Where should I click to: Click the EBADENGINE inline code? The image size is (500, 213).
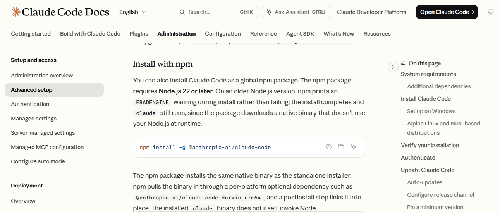[152, 102]
